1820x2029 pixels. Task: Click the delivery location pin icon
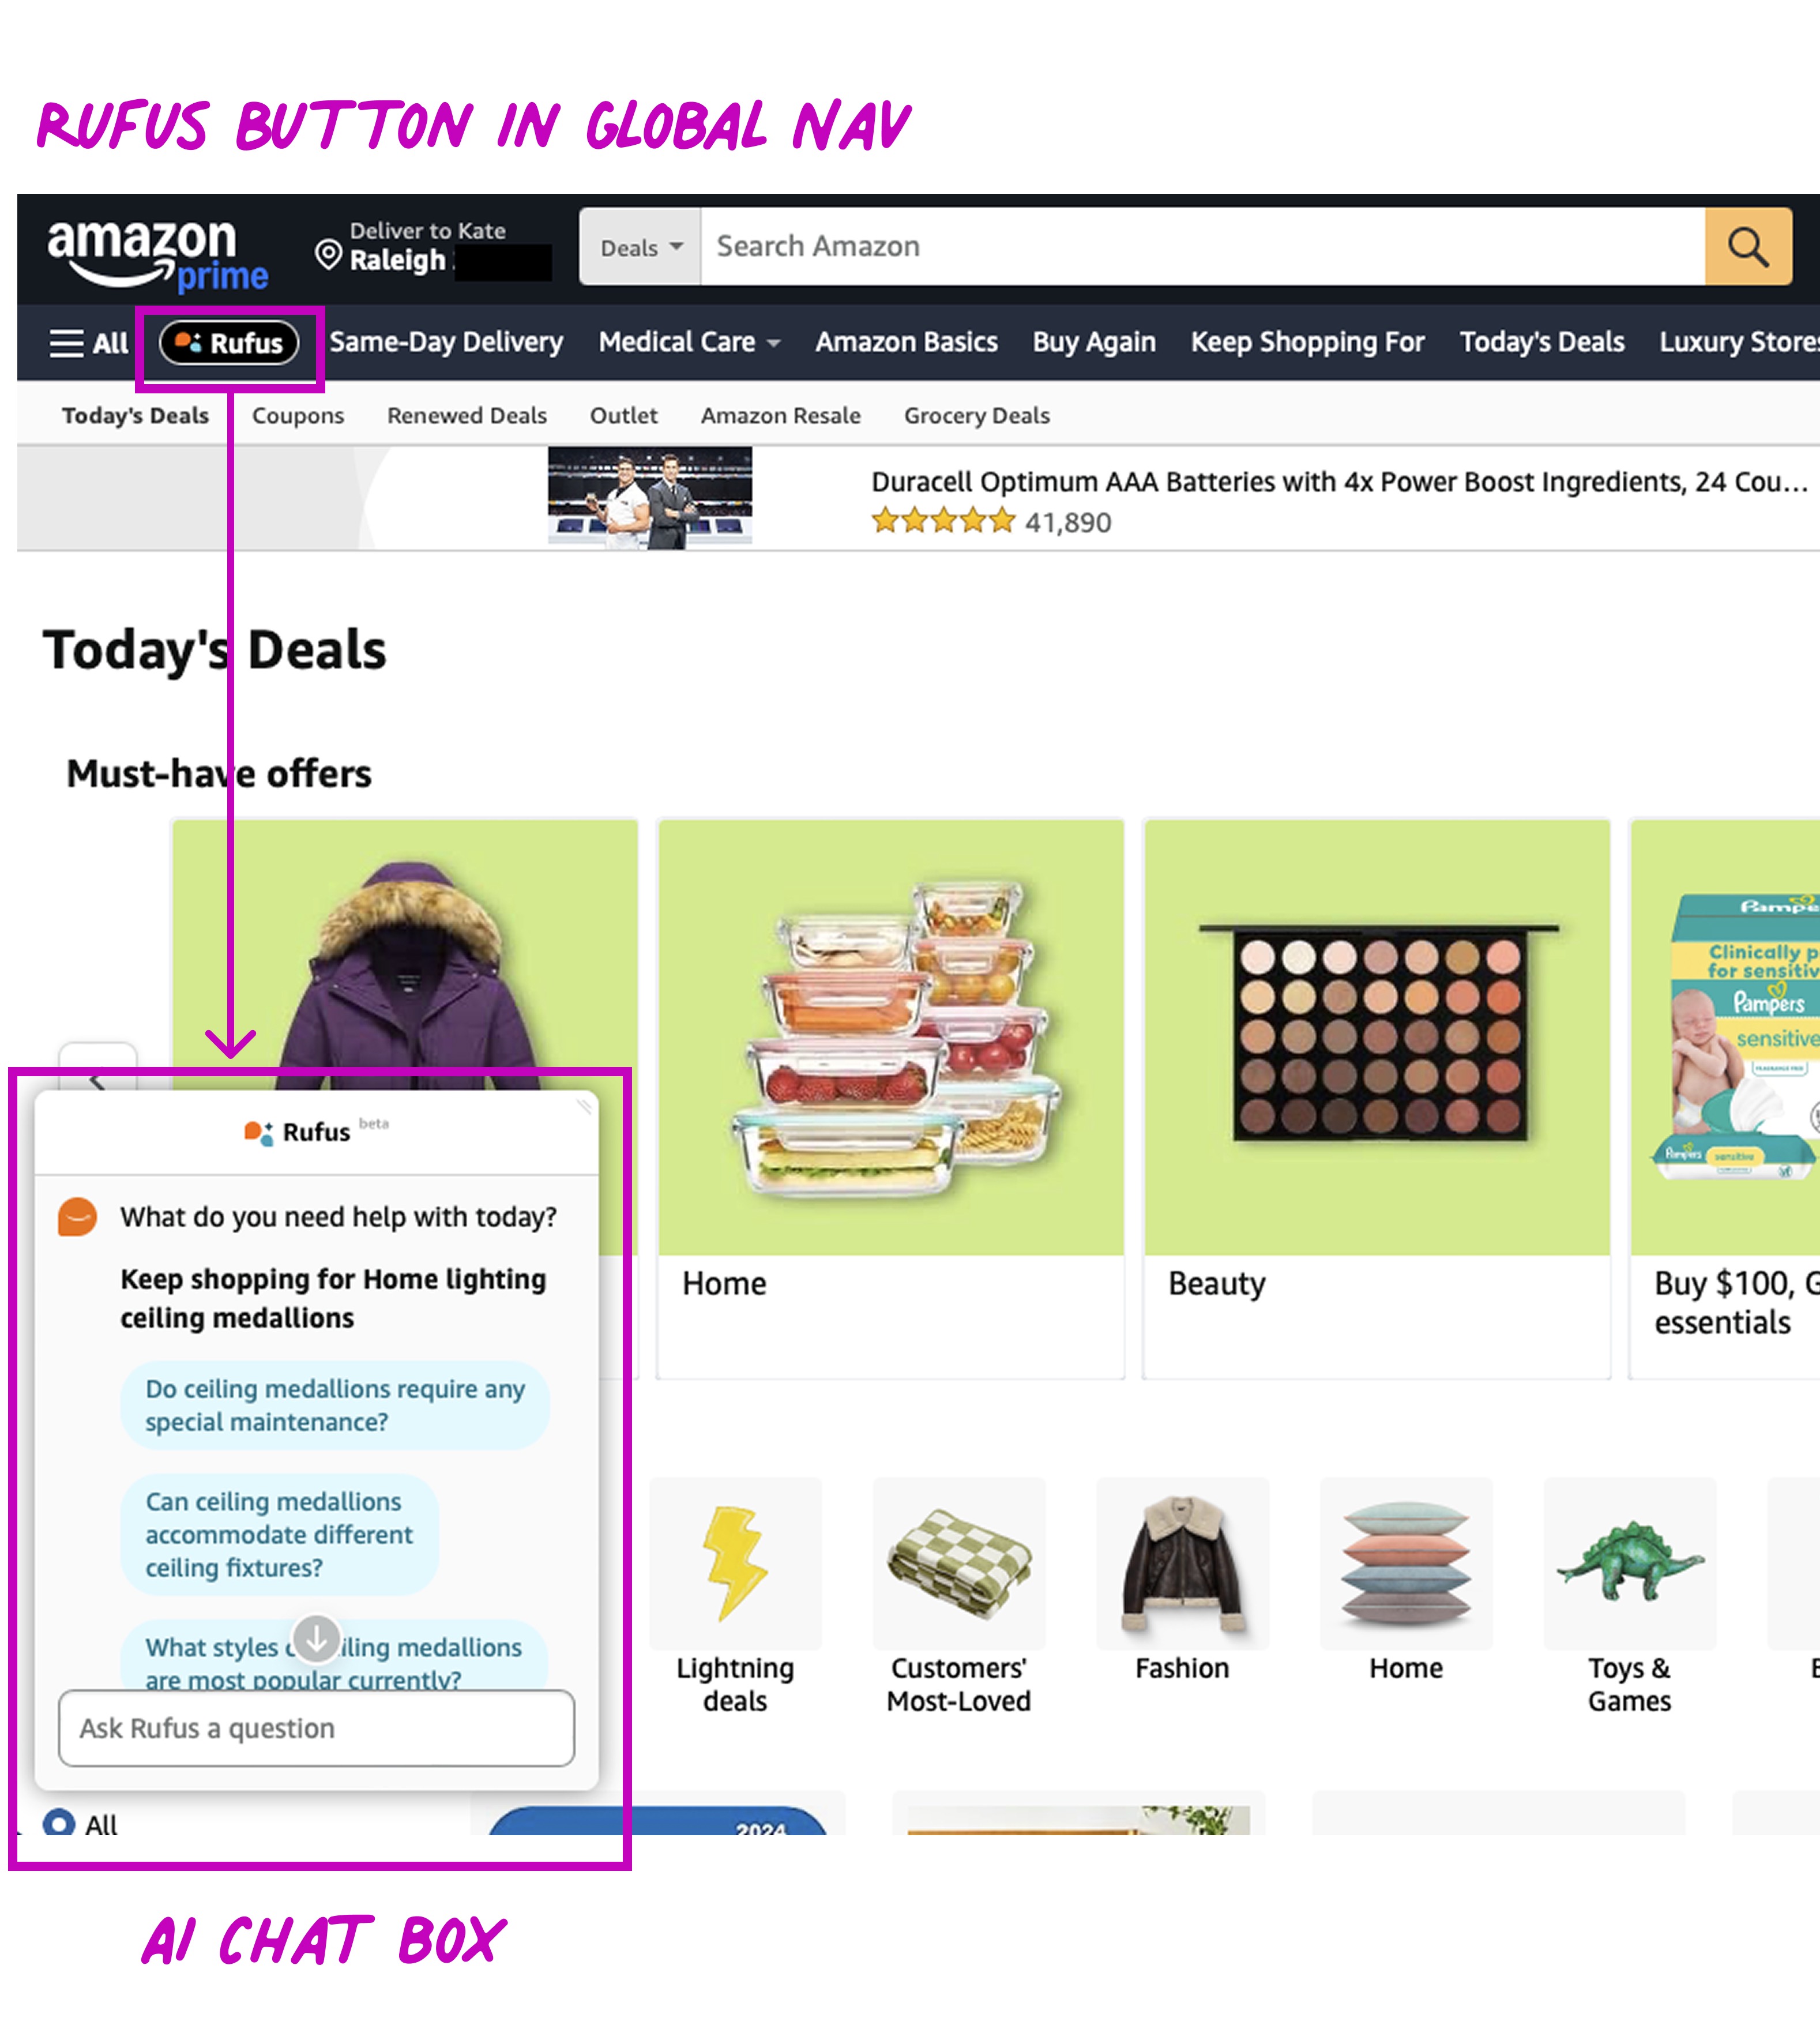(328, 254)
